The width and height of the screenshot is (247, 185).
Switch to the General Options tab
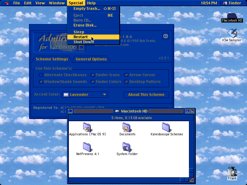91,59
